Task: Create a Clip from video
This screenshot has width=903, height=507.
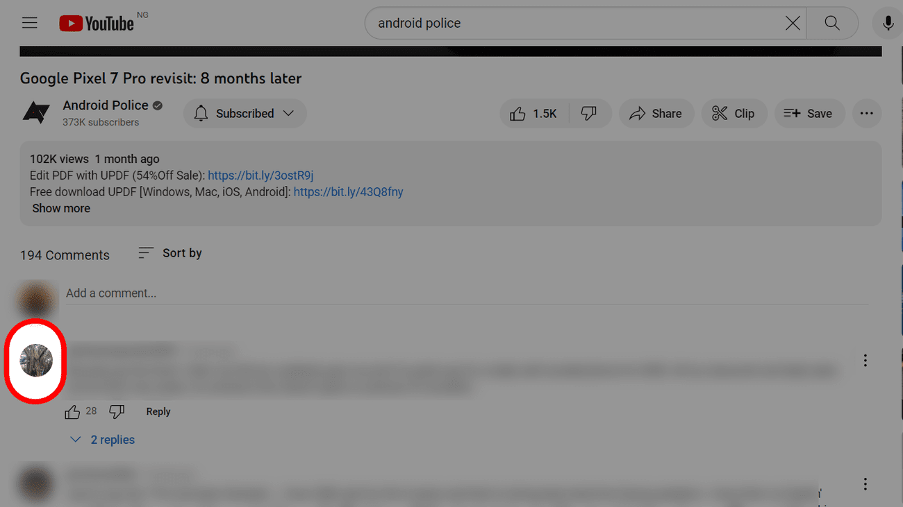Action: pos(734,114)
